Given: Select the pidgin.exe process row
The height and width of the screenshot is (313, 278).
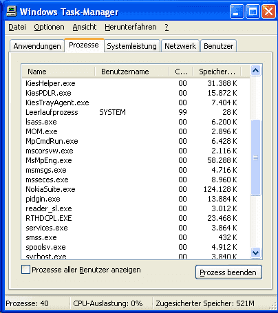Looking at the screenshot, I should [136, 199].
